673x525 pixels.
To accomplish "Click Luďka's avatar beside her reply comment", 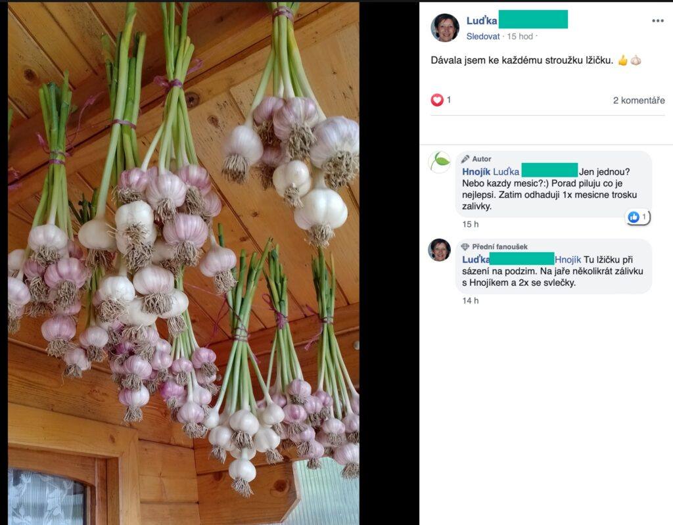I will click(x=440, y=250).
